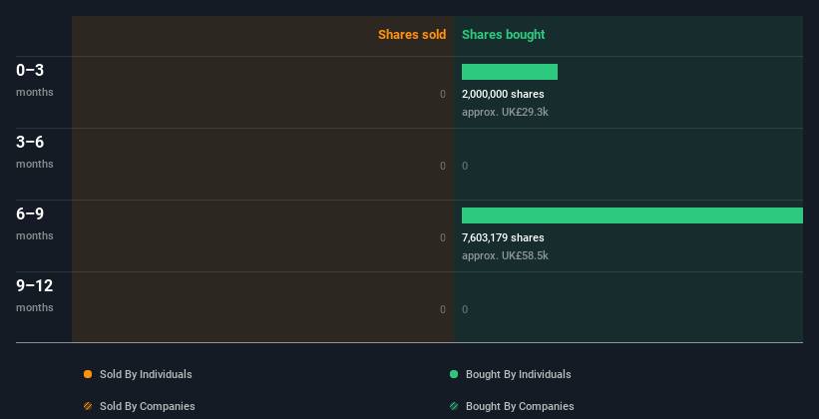Image resolution: width=819 pixels, height=419 pixels.
Task: Click the striped Sold By Companies legend dot
Action: click(x=88, y=406)
